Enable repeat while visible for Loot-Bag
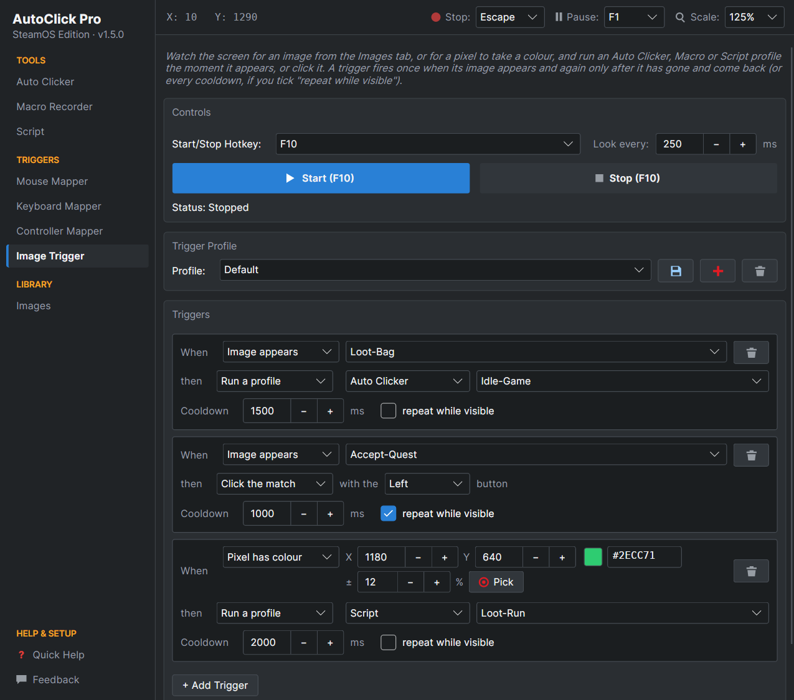 pos(388,411)
